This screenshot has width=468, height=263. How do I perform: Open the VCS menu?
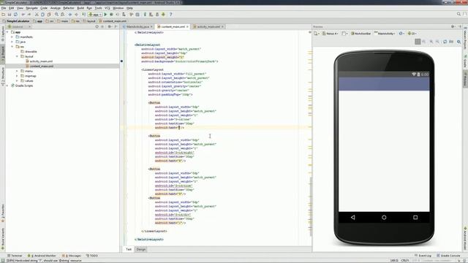coord(107,8)
